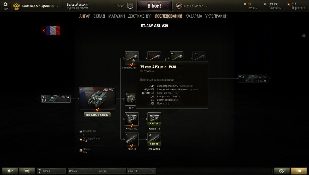This screenshot has width=309, height=175.
Task: Click Показать в Ангаре button
Action: [97, 115]
